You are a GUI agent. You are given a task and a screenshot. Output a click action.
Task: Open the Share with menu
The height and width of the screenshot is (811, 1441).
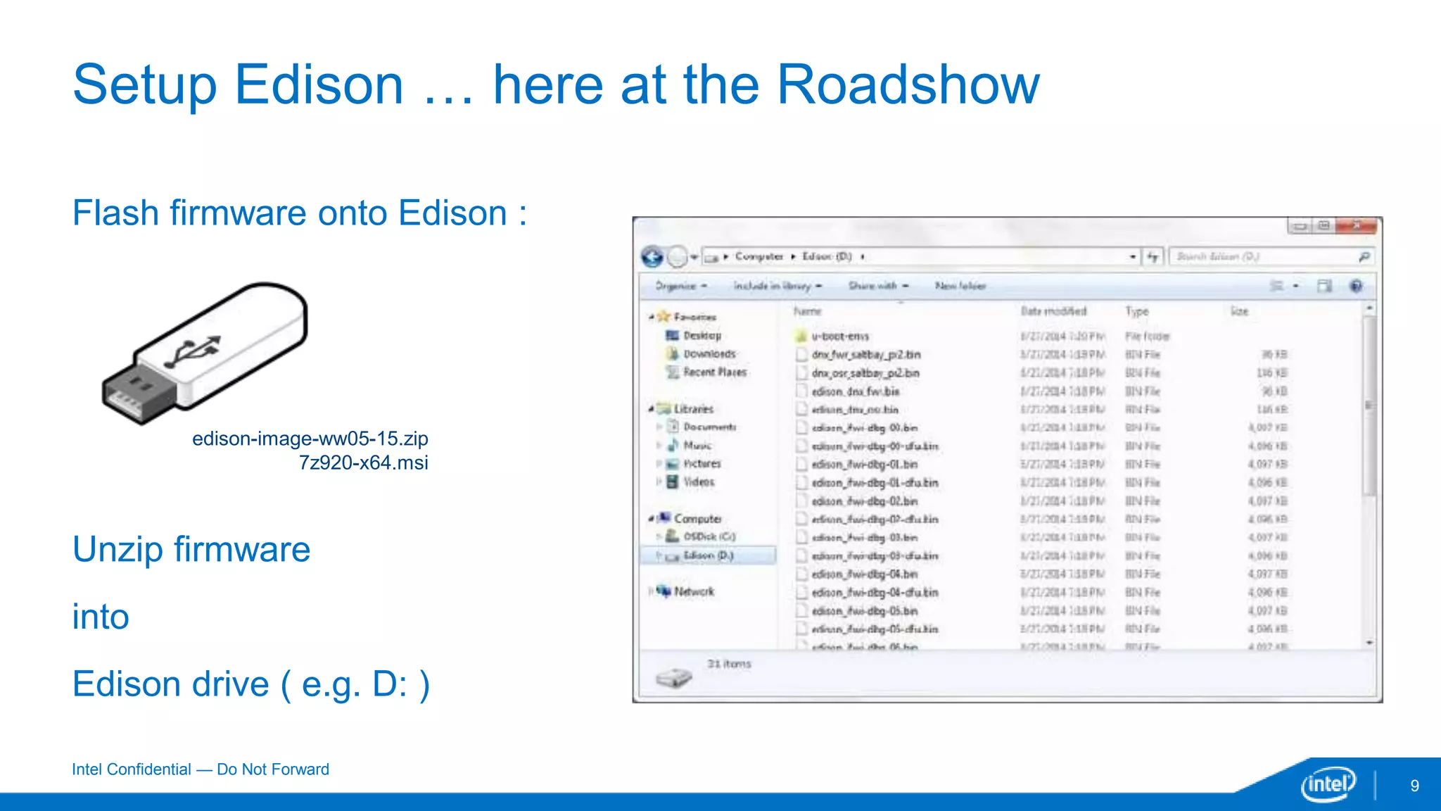pos(879,286)
